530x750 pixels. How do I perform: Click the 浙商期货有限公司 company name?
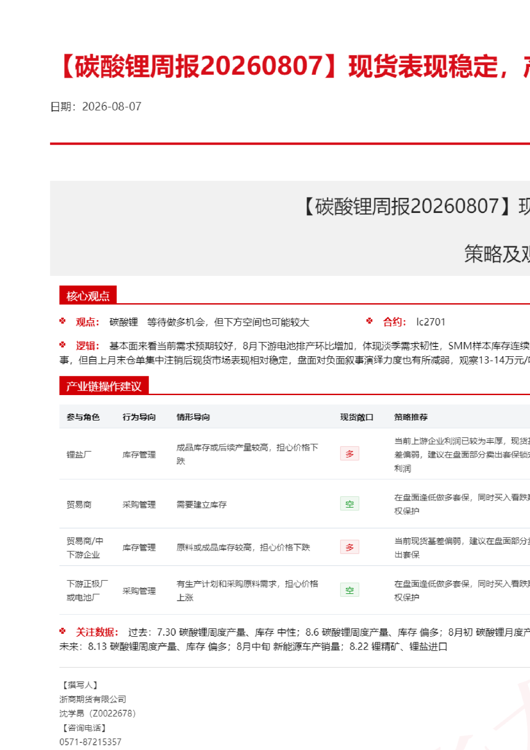click(x=93, y=699)
